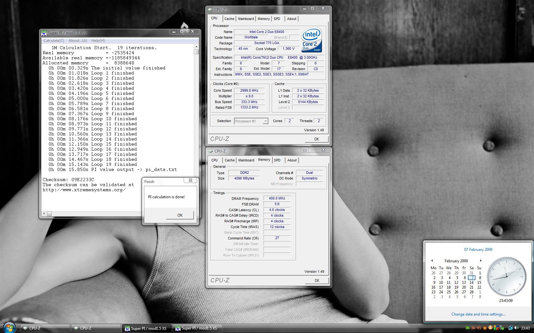
Task: Click the Bus Speed value 333.3 MHz
Action: pyautogui.click(x=249, y=102)
